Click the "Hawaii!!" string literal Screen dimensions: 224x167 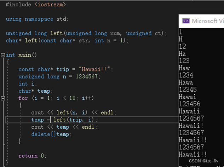94,69
